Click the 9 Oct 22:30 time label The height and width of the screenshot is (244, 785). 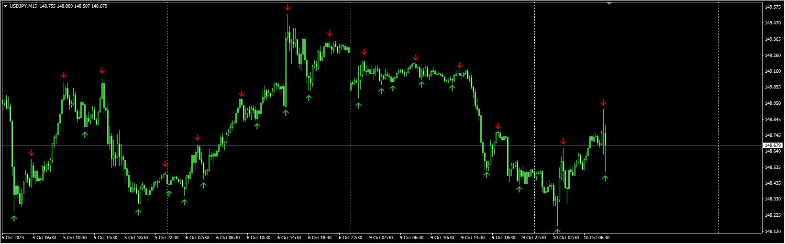[x=534, y=237]
